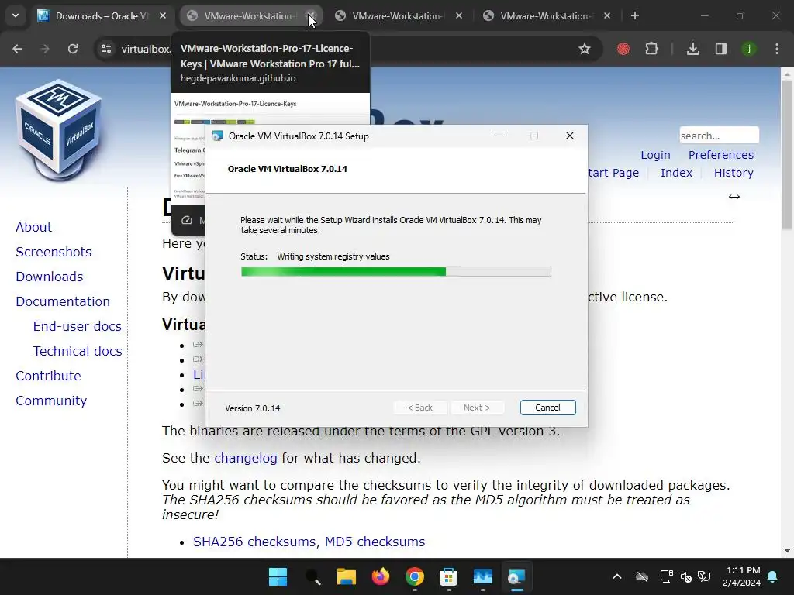Click Cancel in VirtualBox Setup
Screen dimensions: 794x595
click(x=548, y=408)
